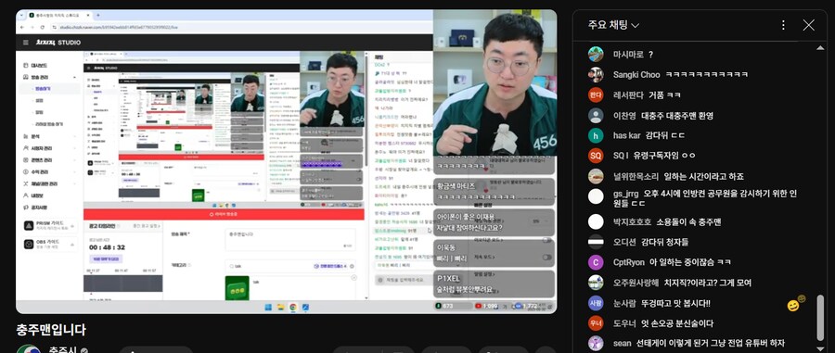The image size is (835, 353).
Task: Click the purple button under the 00:48:32 timer
Action: tap(106, 258)
